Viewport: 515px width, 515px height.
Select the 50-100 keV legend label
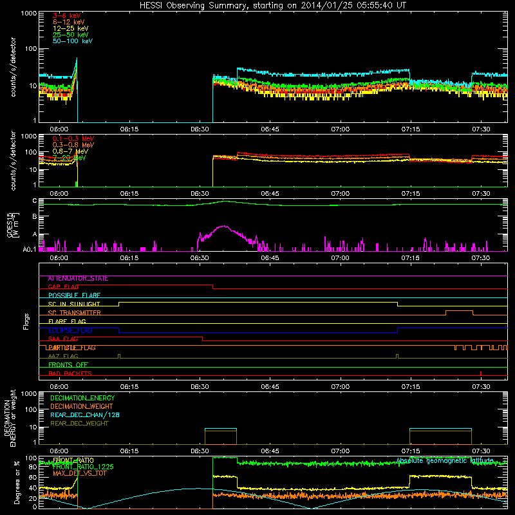tap(73, 41)
